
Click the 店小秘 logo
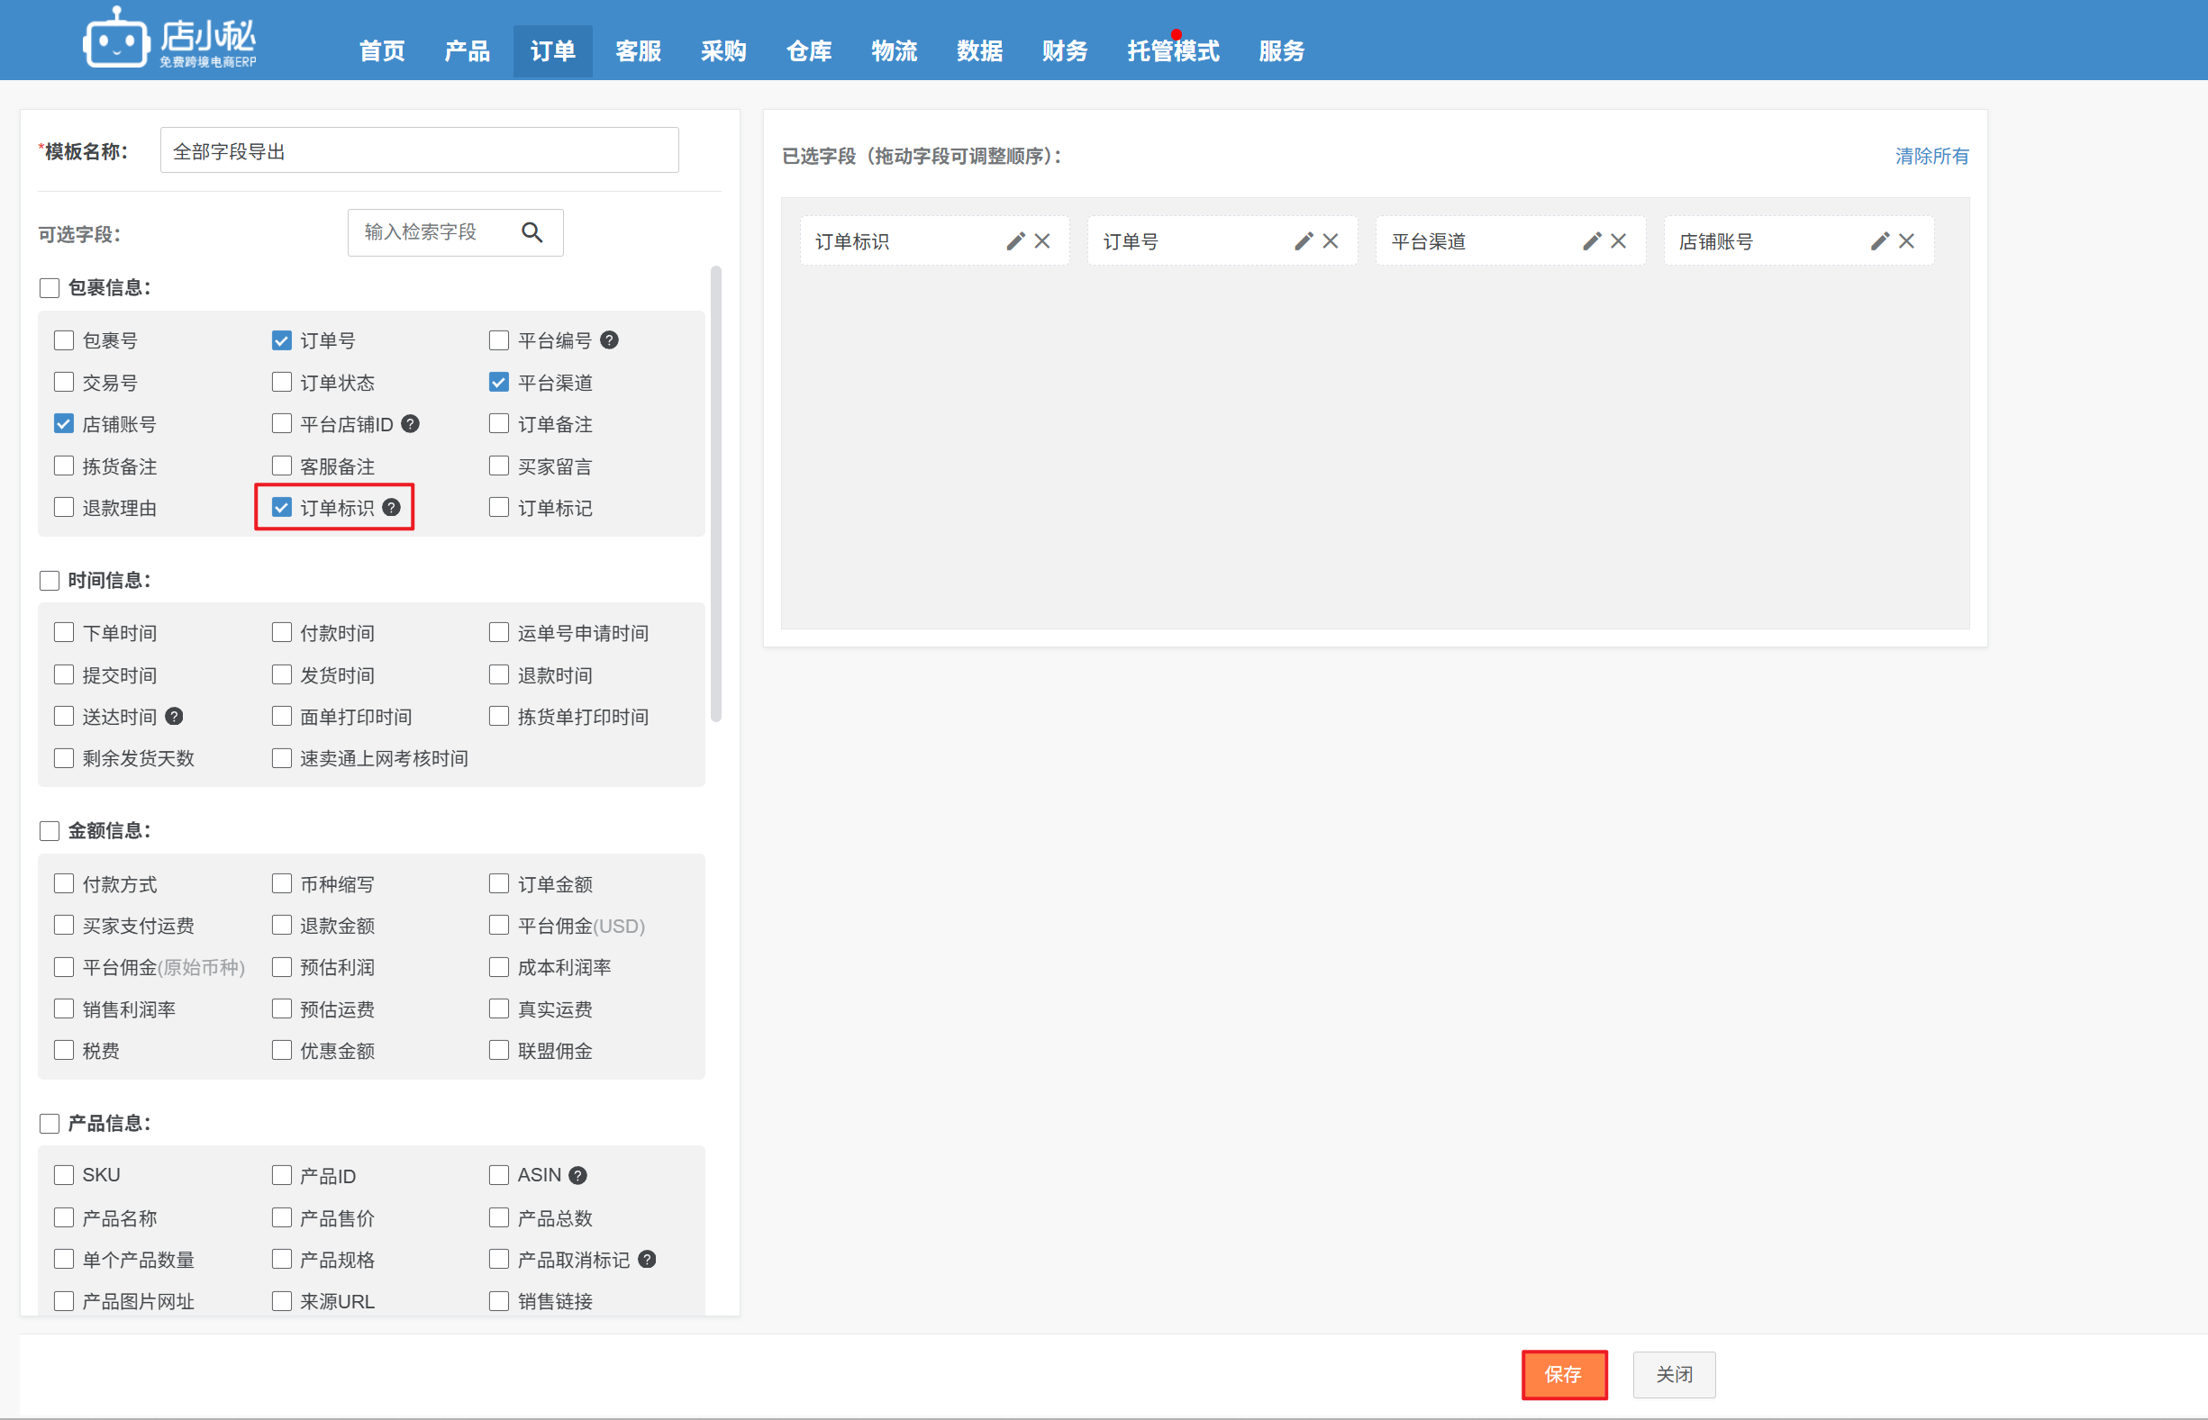tap(170, 39)
